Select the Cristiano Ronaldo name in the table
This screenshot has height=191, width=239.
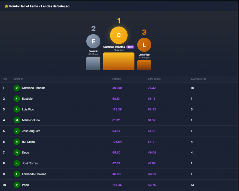34,88
